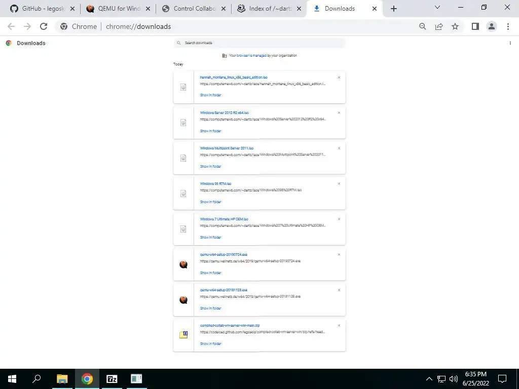
Task: Show compiled-collab-vm-server zip in folder
Action: coord(210,344)
